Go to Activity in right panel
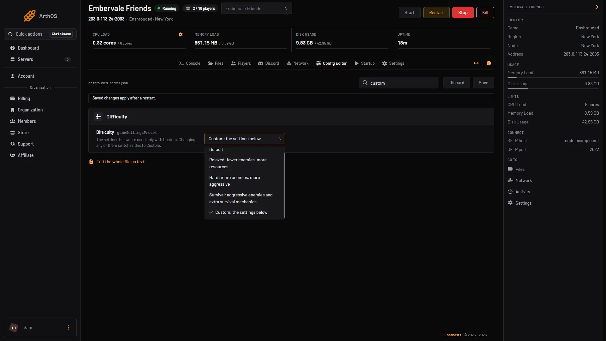606x341 pixels. click(x=519, y=192)
